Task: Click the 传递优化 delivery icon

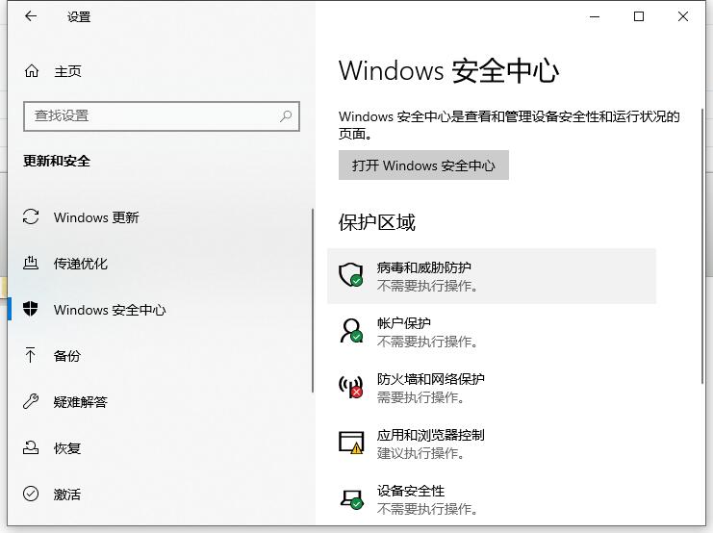Action: click(31, 263)
